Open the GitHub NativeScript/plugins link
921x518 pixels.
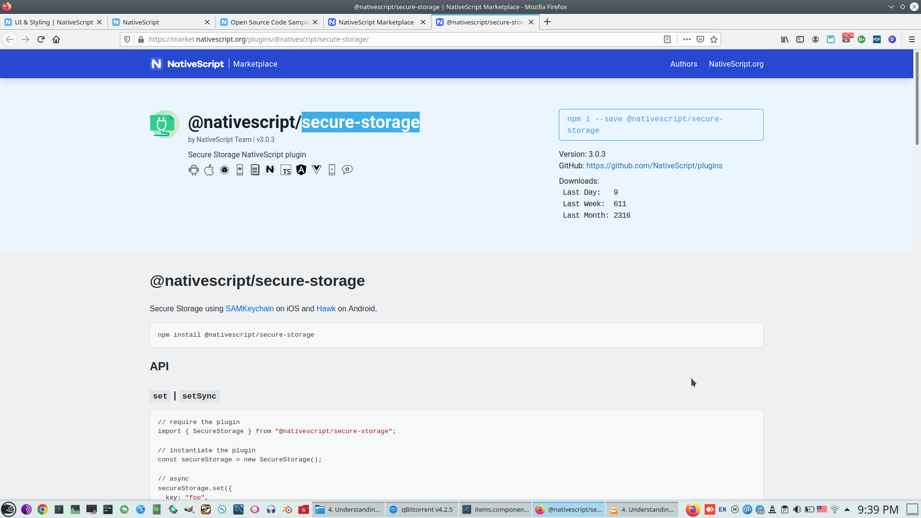(x=654, y=166)
